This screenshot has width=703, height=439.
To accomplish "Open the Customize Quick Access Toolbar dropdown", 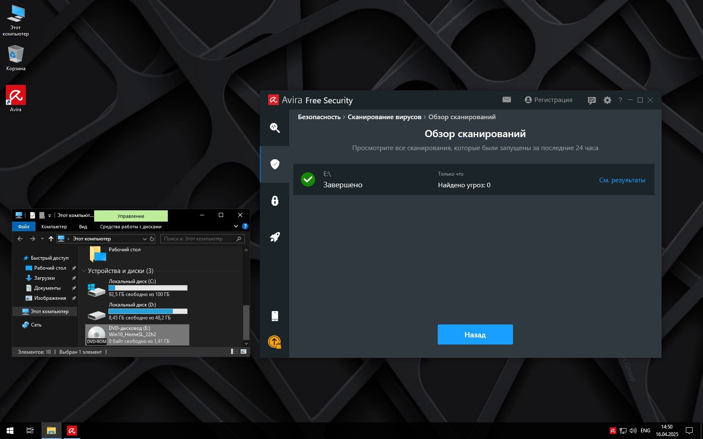I will tap(49, 215).
